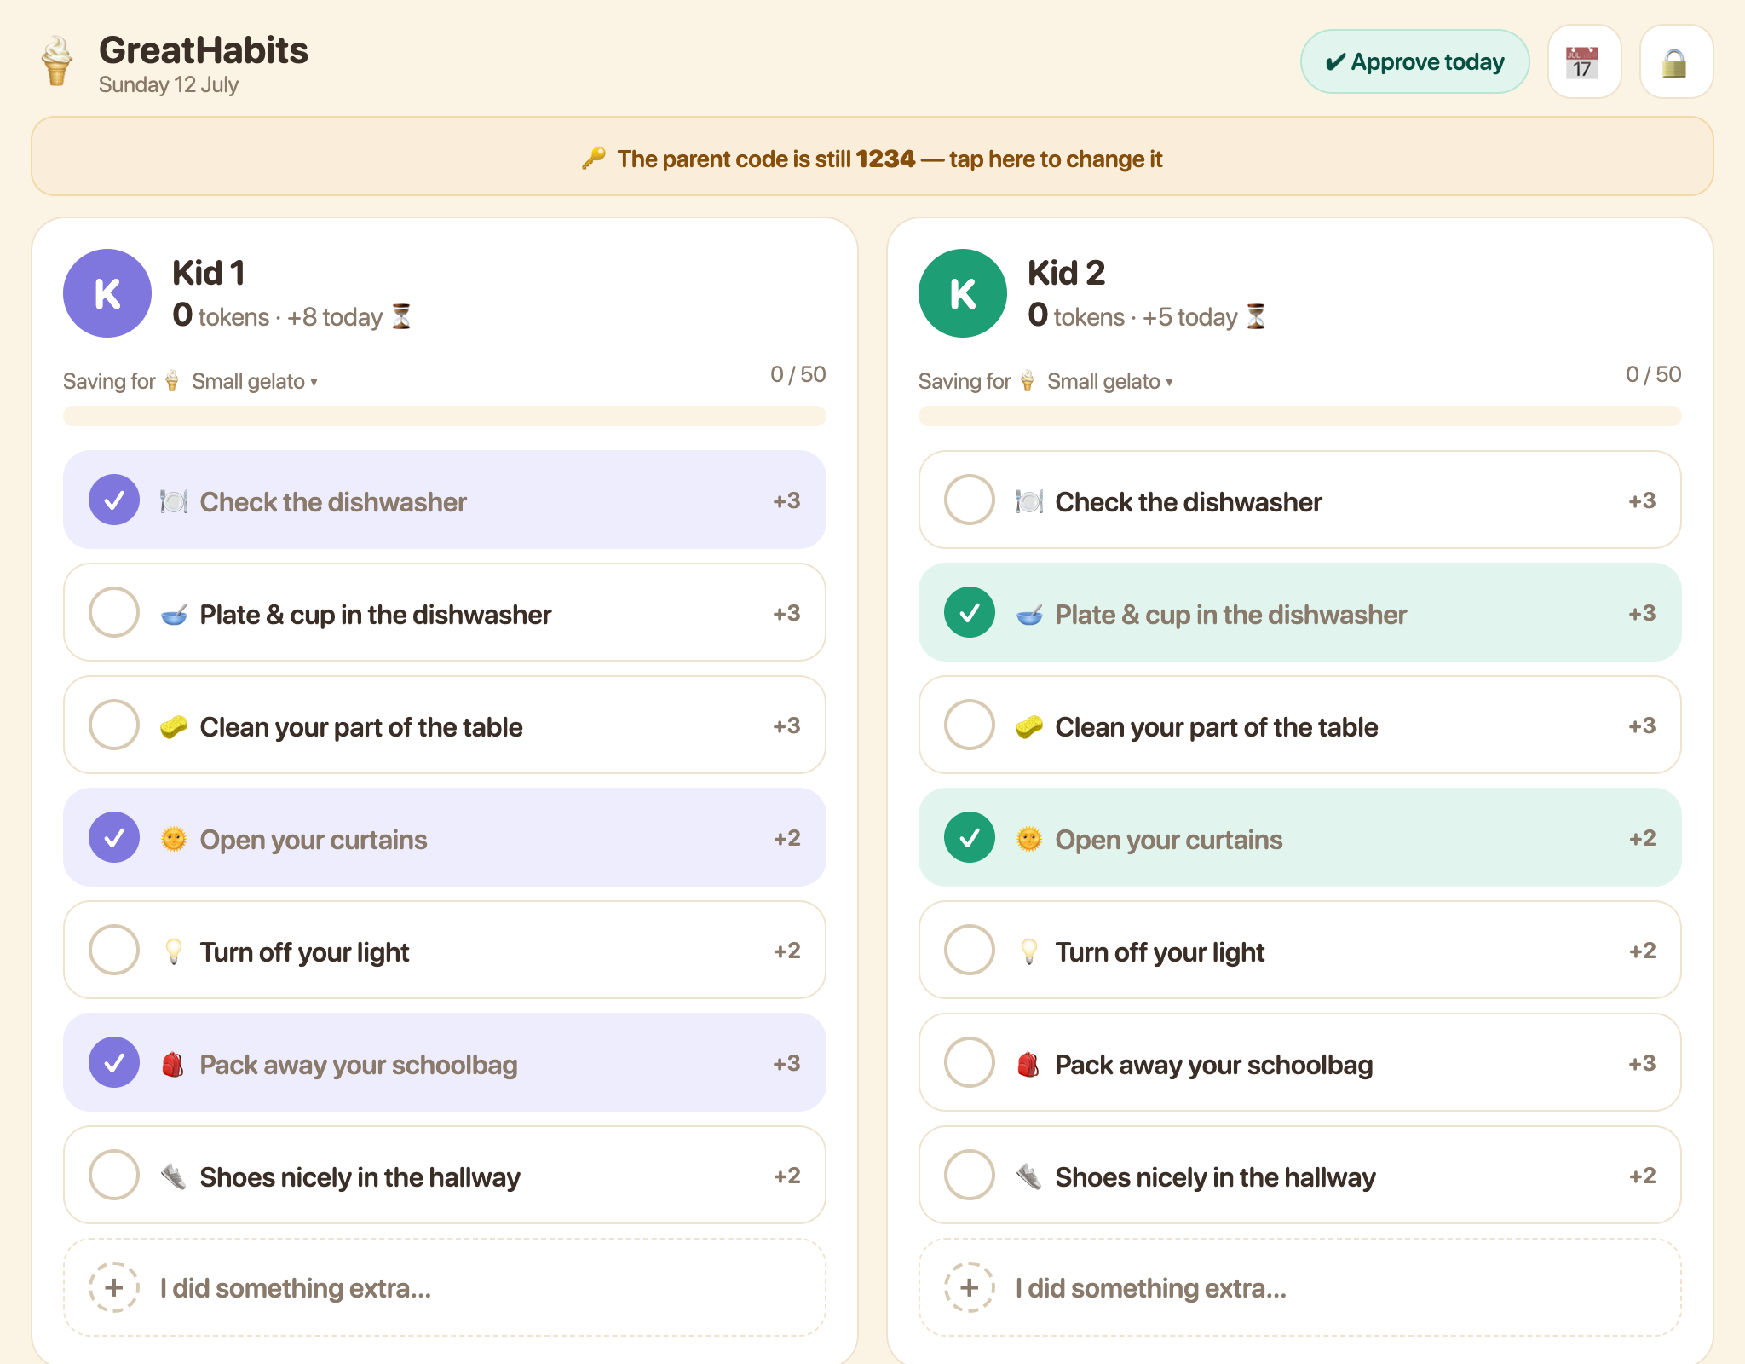Click Kid 1 name heading
Viewport: 1745px width, 1364px height.
[209, 273]
